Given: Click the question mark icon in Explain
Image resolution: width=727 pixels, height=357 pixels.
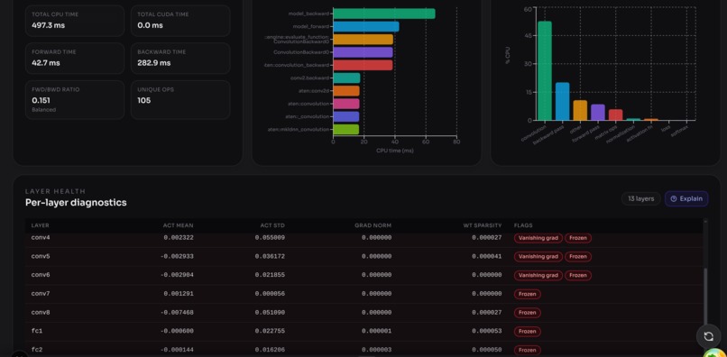Looking at the screenshot, I should [674, 198].
